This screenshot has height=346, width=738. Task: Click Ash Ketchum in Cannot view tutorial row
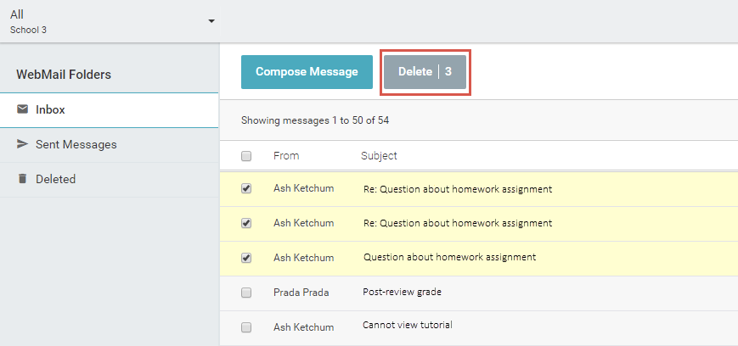303,327
